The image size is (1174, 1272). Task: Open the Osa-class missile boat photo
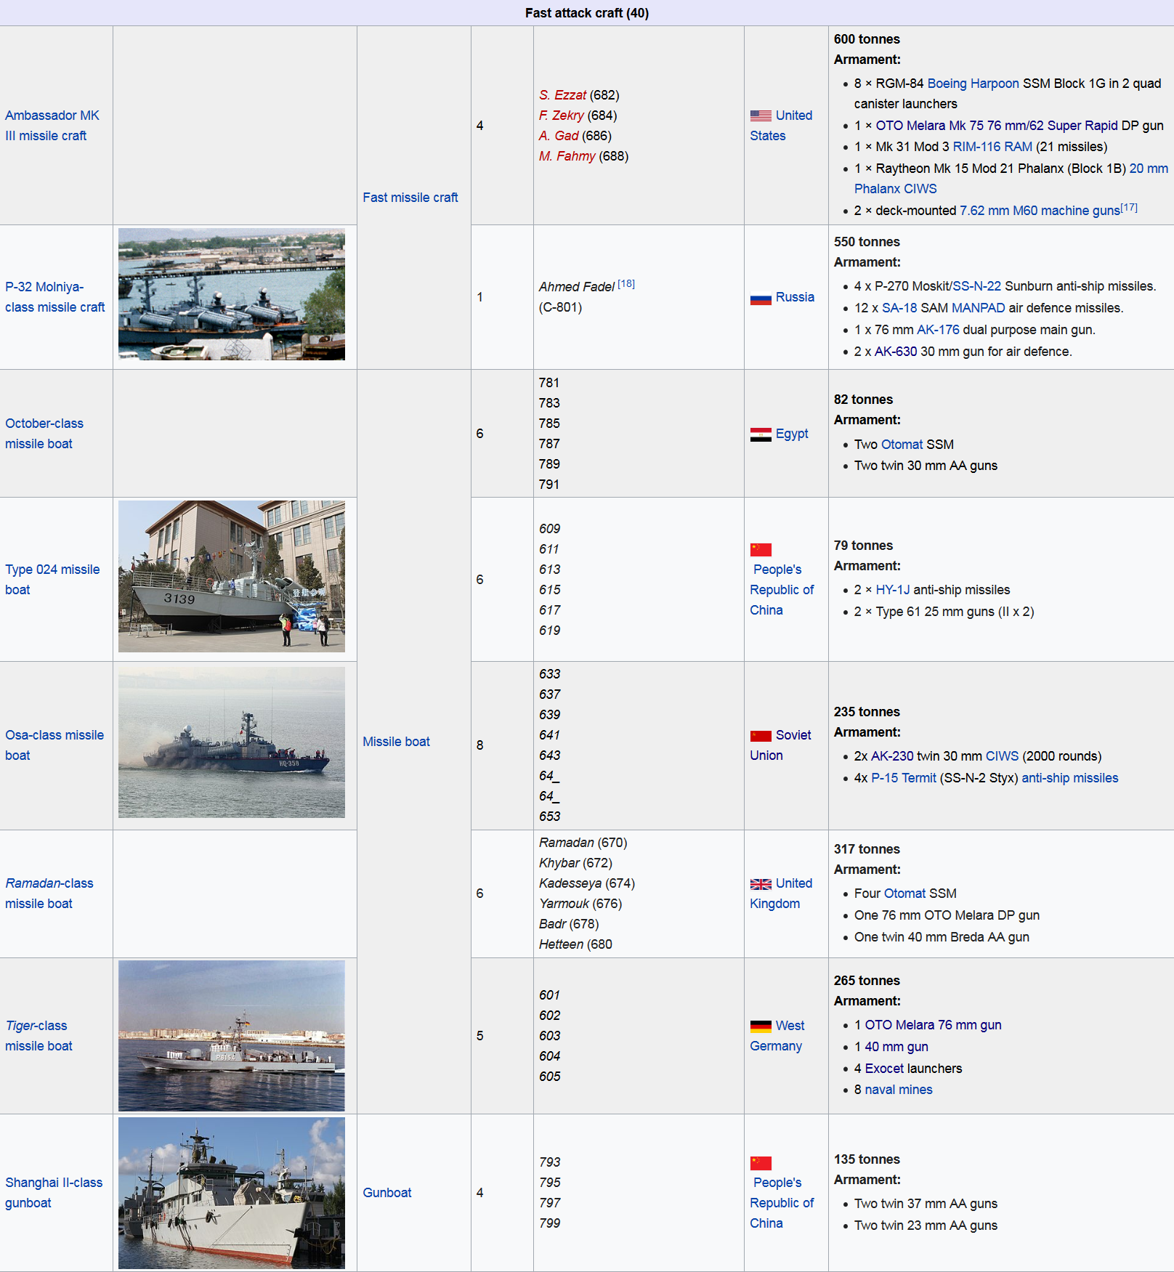pyautogui.click(x=232, y=742)
